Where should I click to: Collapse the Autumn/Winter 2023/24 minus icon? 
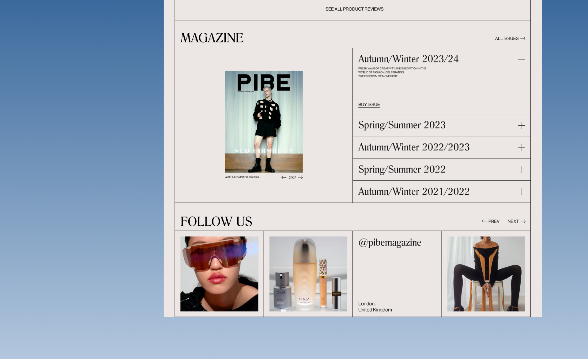pos(521,59)
